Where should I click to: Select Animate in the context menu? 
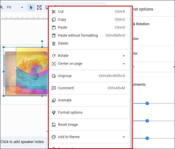point(89,100)
